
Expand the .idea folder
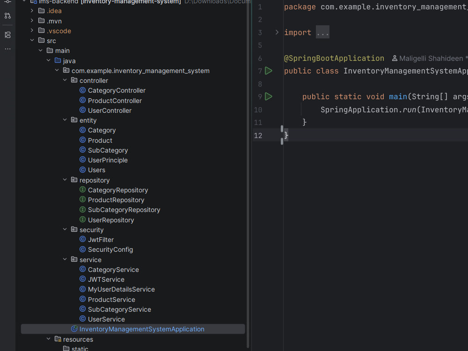coord(32,11)
